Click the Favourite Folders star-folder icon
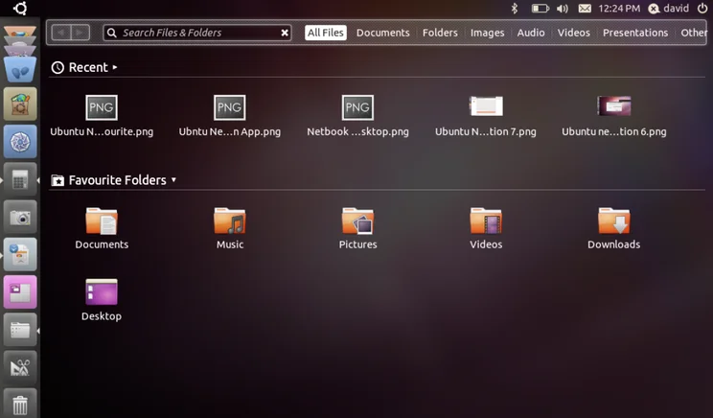 coord(57,180)
